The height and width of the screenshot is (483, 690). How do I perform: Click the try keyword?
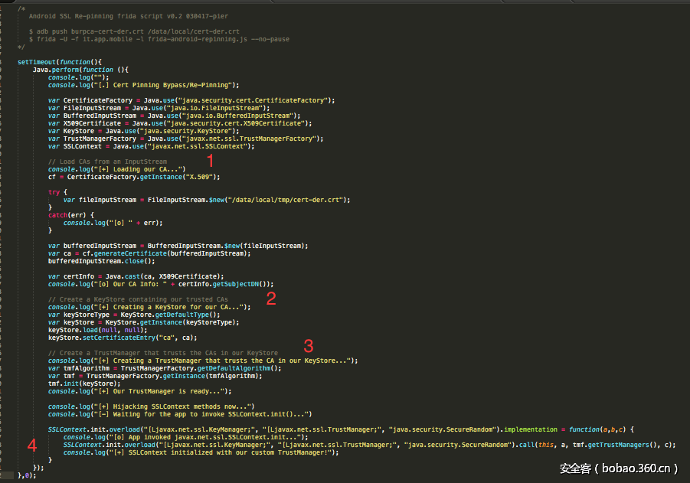53,192
